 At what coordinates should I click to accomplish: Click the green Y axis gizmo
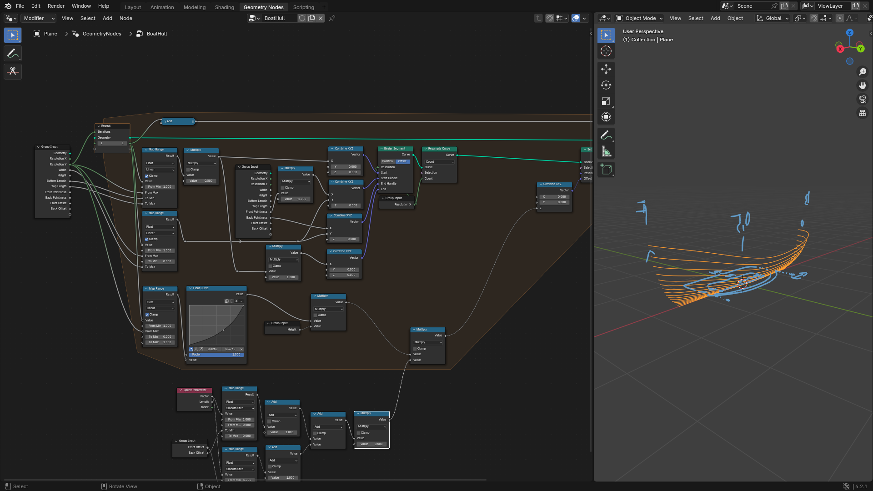[x=860, y=49]
